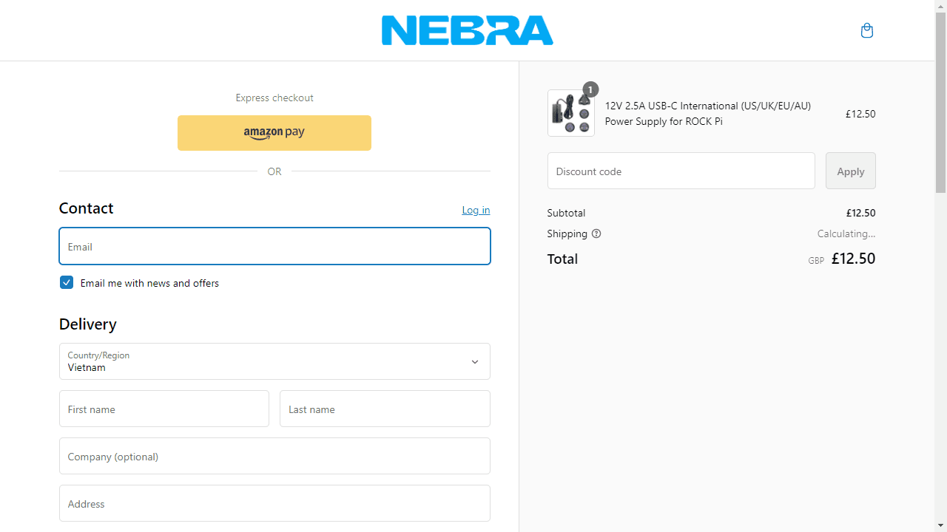Viewport: 947px width, 532px height.
Task: Click the Express checkout label
Action: (274, 98)
